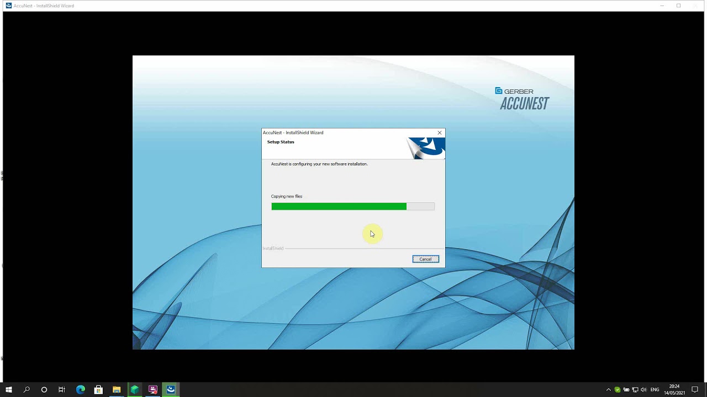This screenshot has width=707, height=397.
Task: Click 'AccuNest is configuring your new software installation' text
Action: [x=319, y=164]
